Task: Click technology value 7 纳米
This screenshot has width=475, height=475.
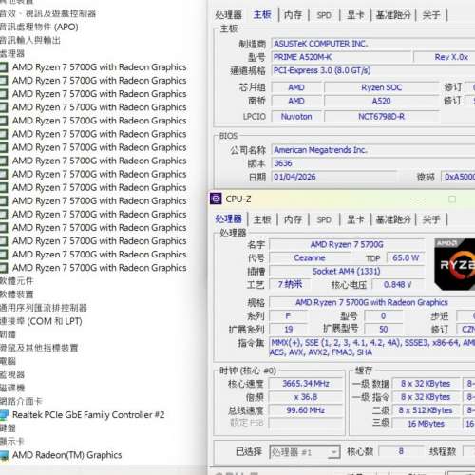Action: (290, 284)
